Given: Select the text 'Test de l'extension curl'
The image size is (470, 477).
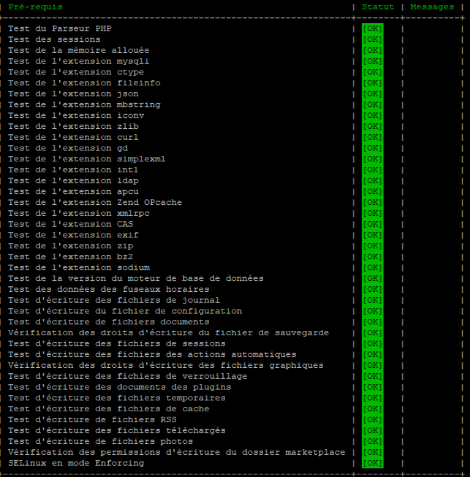Looking at the screenshot, I should click(73, 137).
